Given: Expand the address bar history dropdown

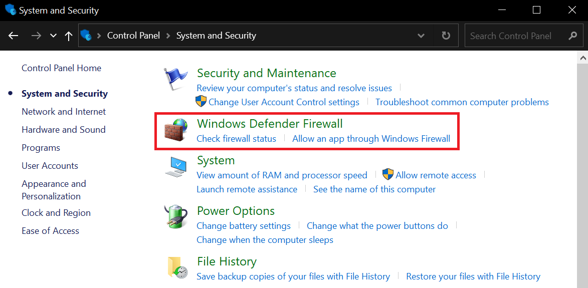Looking at the screenshot, I should 422,36.
